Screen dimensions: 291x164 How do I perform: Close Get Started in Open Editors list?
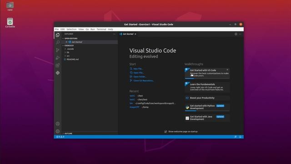point(66,42)
